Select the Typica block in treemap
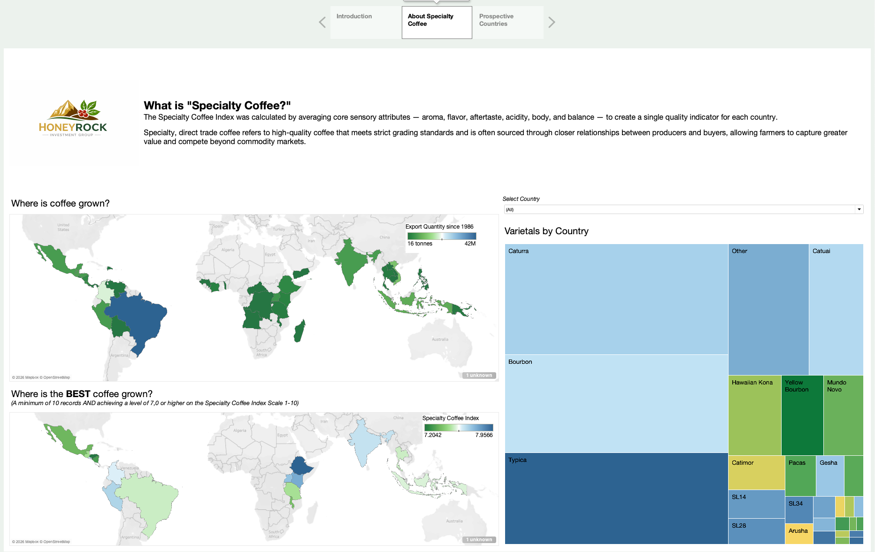 pos(616,498)
